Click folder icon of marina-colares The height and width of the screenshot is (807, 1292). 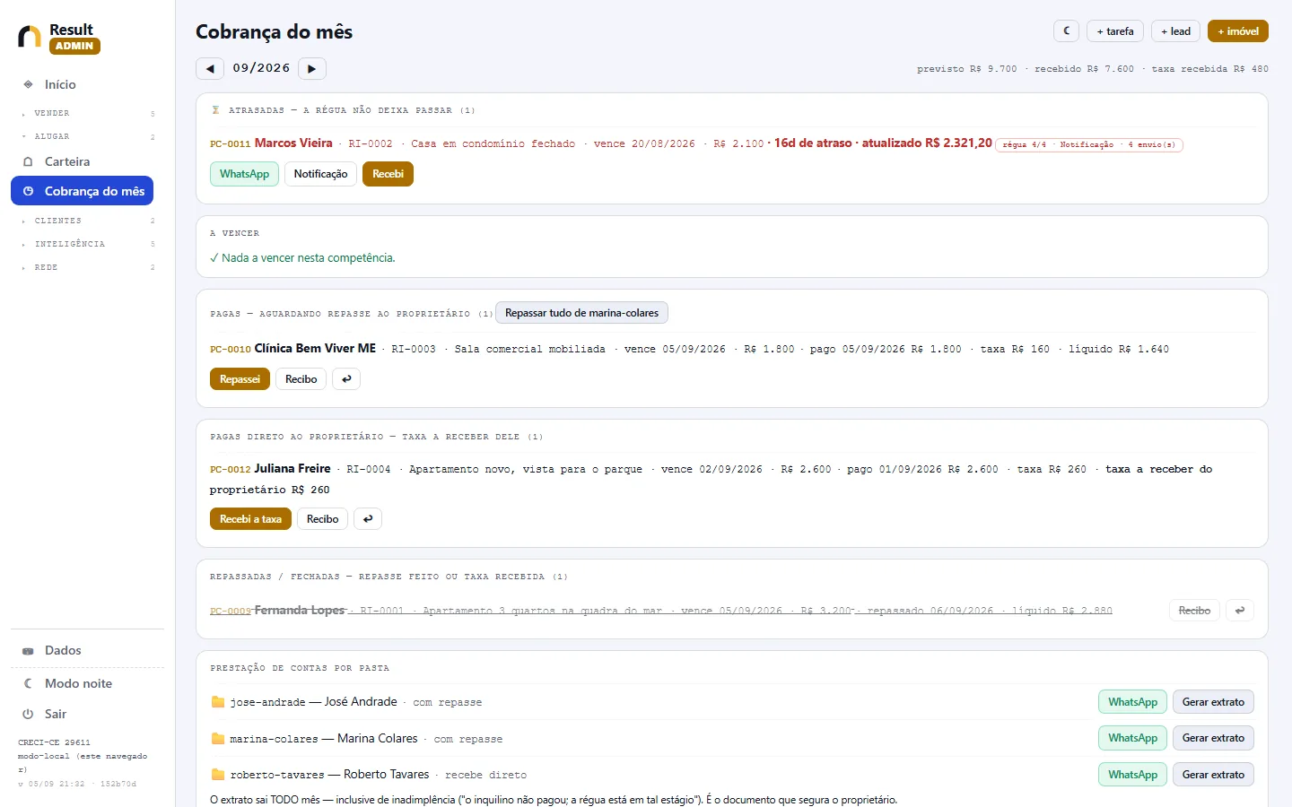coord(217,739)
